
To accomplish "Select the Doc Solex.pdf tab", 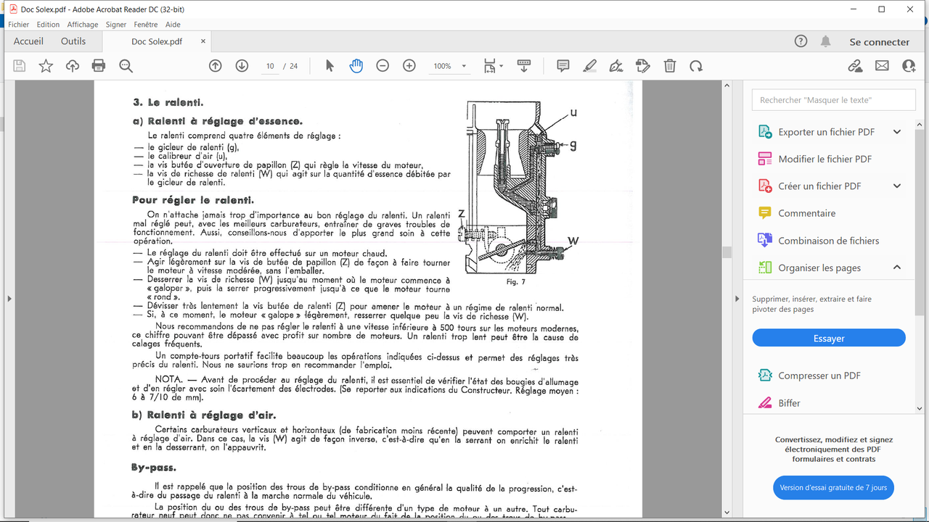I will (157, 41).
